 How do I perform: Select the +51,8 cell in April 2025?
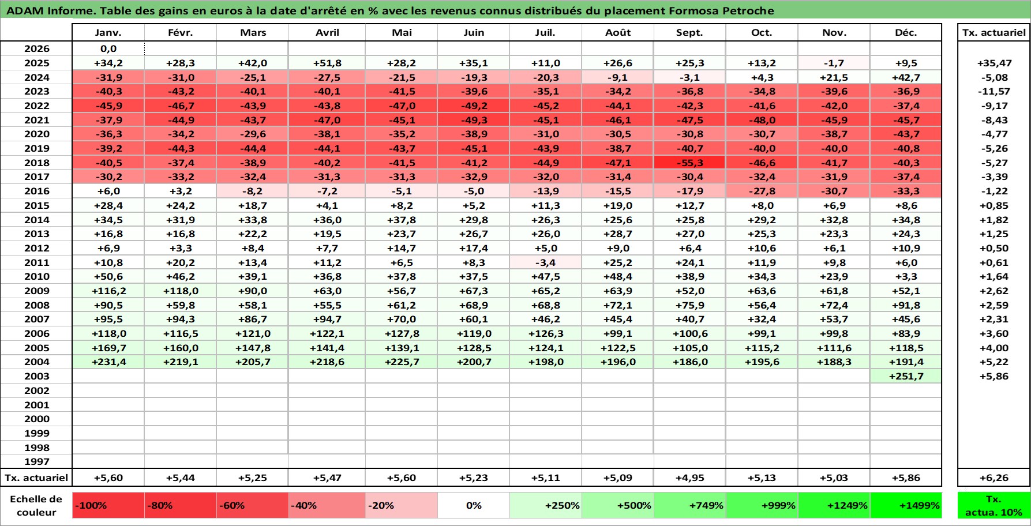pyautogui.click(x=327, y=63)
